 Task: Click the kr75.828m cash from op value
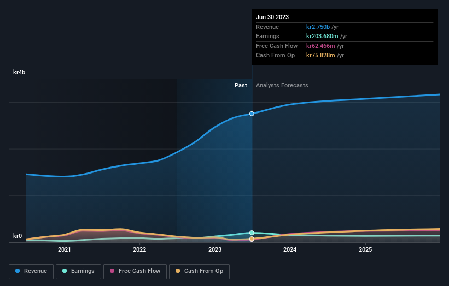[320, 56]
